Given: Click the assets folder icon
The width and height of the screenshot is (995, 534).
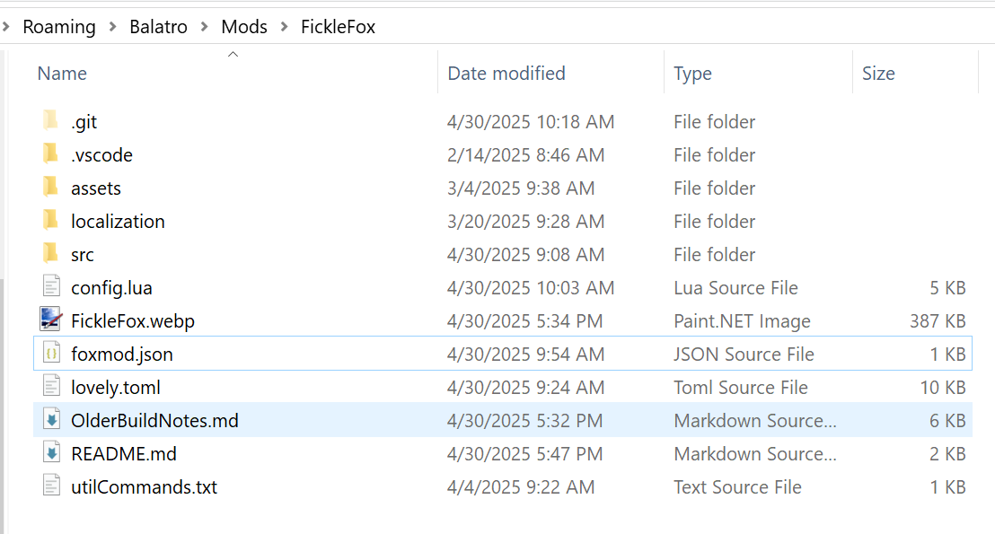Looking at the screenshot, I should 50,188.
